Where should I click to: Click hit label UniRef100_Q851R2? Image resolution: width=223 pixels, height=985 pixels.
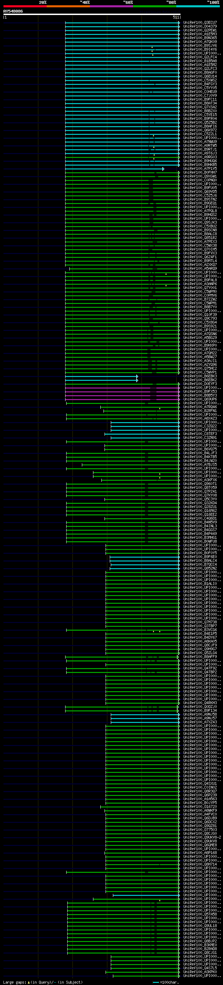(x=200, y=238)
